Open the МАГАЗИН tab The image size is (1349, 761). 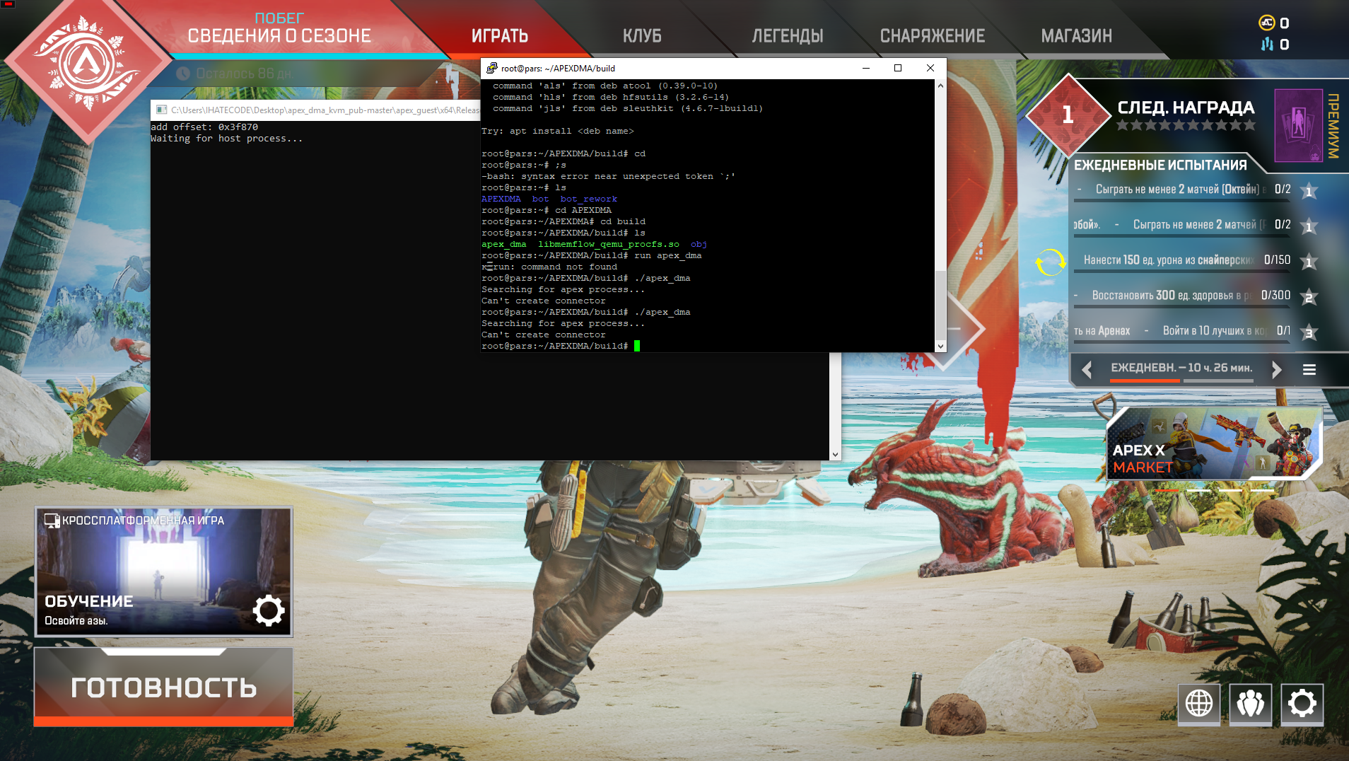pos(1076,35)
